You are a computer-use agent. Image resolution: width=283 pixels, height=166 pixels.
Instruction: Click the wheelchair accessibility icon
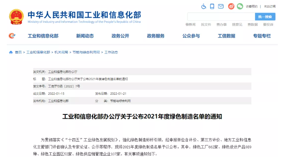click(203, 6)
